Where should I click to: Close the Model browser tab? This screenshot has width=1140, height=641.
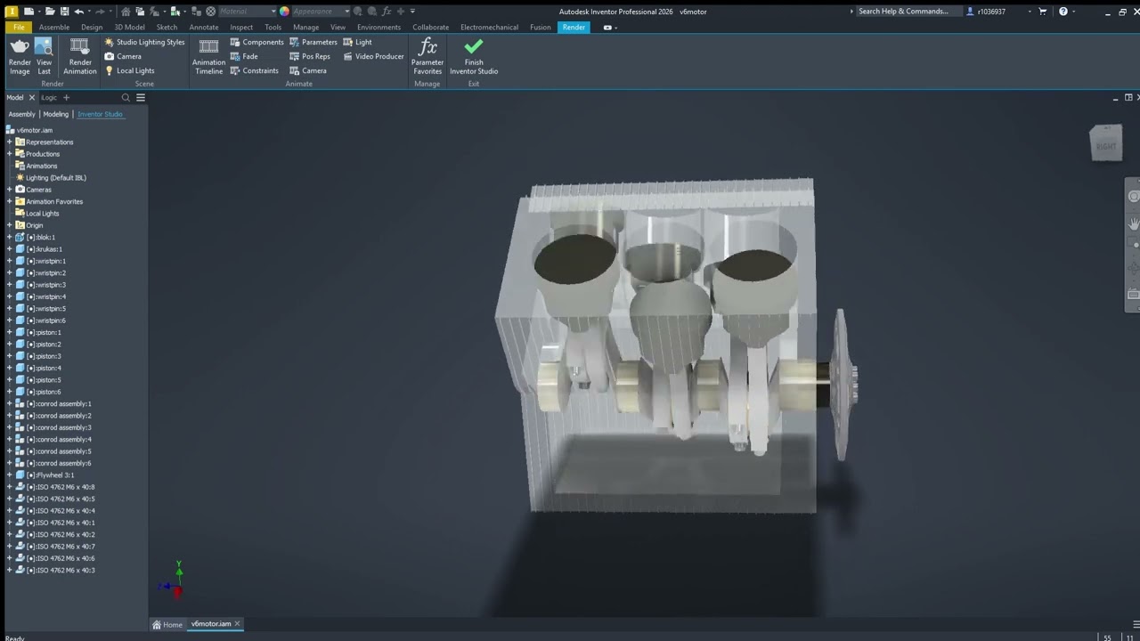tap(32, 98)
